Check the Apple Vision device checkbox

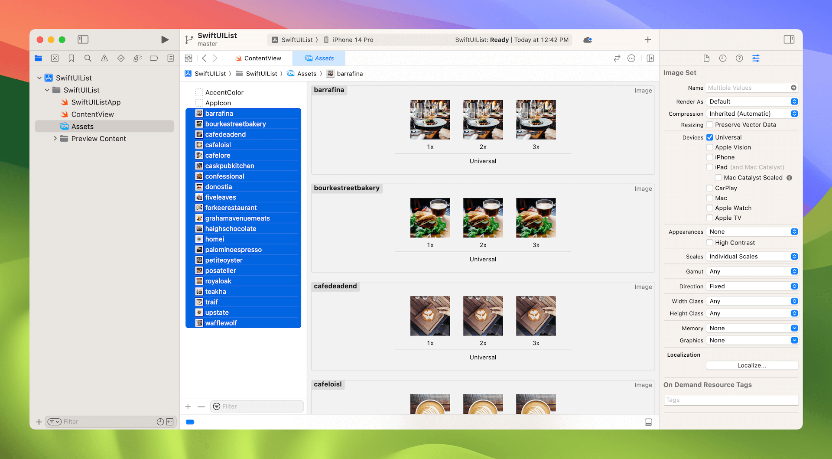709,147
